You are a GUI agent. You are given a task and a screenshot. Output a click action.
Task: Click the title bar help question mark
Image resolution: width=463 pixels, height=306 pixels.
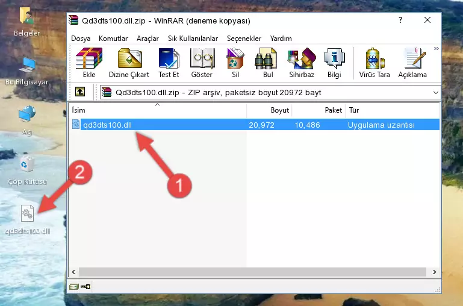(400, 20)
